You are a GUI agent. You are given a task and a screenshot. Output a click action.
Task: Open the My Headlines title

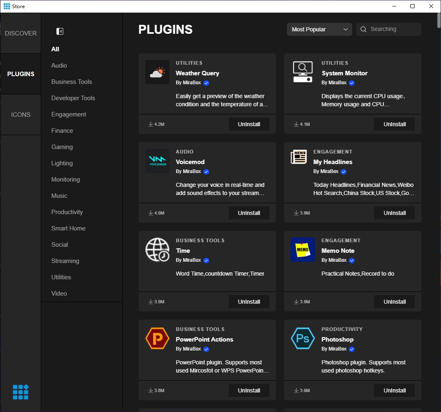click(x=333, y=162)
